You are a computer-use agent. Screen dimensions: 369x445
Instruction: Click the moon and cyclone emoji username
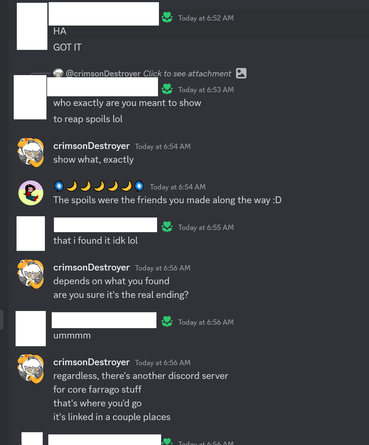point(99,186)
